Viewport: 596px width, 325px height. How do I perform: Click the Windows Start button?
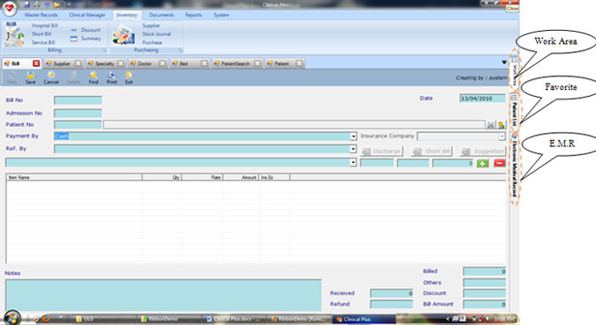[x=12, y=318]
